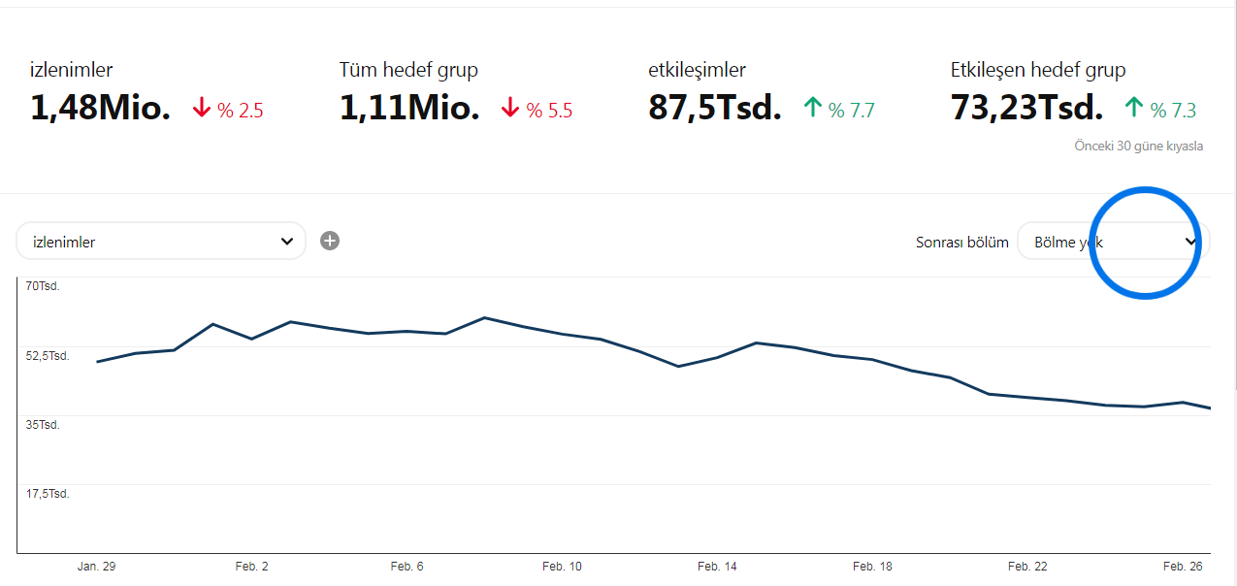
Task: Expand the Bölme yok split dropdown
Action: click(1113, 242)
